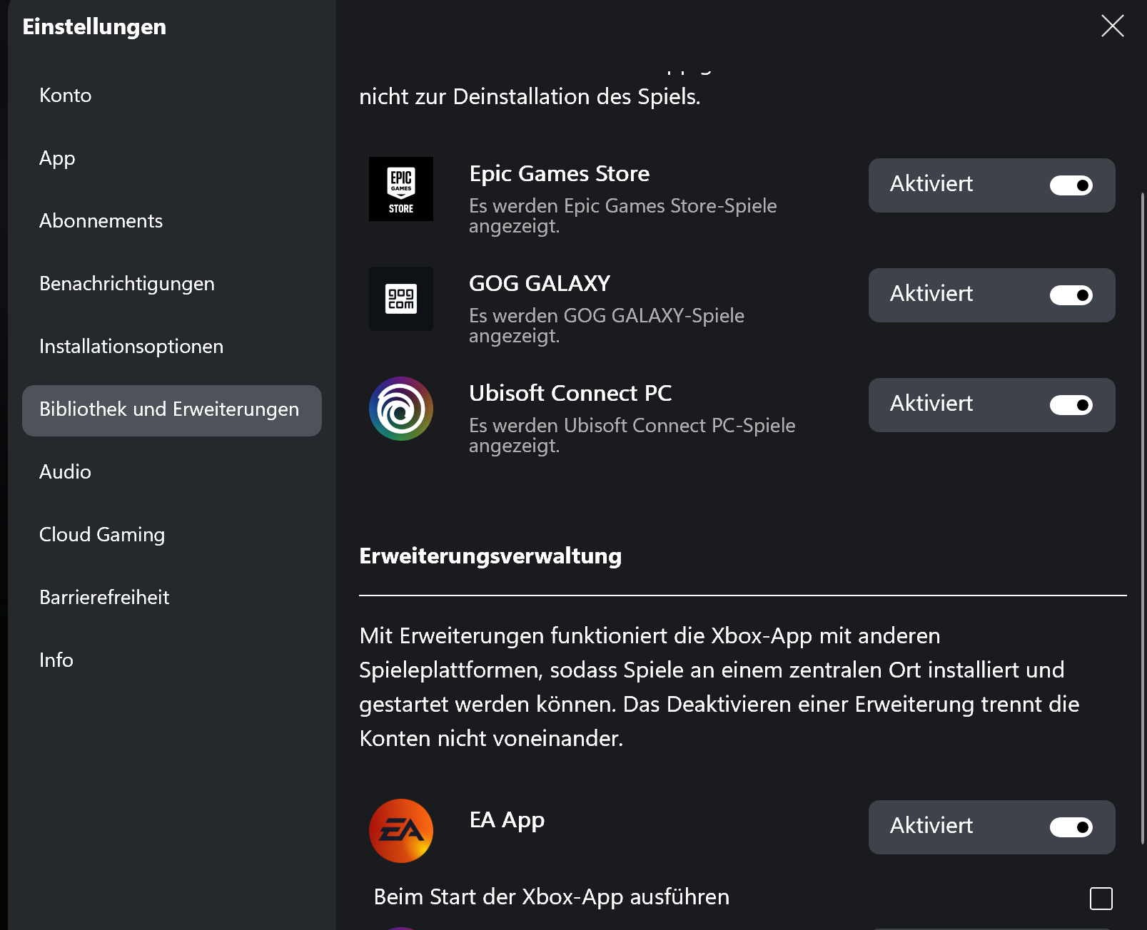1147x930 pixels.
Task: Click the Ubisoft Connect swirl icon
Action: coord(400,409)
